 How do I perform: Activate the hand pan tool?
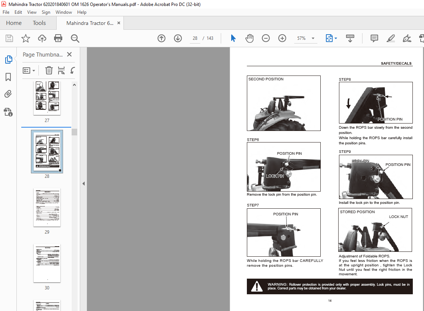(249, 38)
